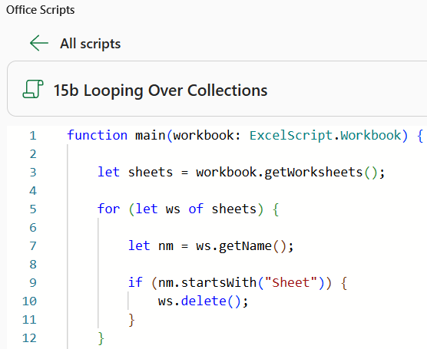Click the "Sheet" string literal
This screenshot has height=349, width=427.
click(291, 282)
